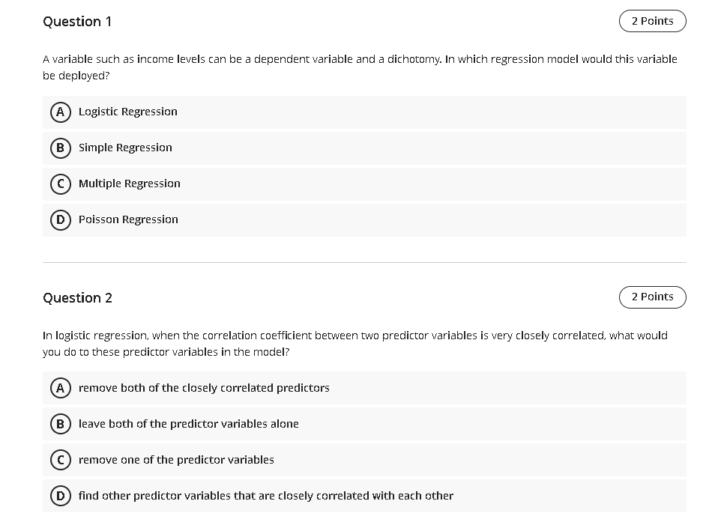The image size is (706, 531).
Task: Click the circled D icon in Question 2
Action: [61, 496]
